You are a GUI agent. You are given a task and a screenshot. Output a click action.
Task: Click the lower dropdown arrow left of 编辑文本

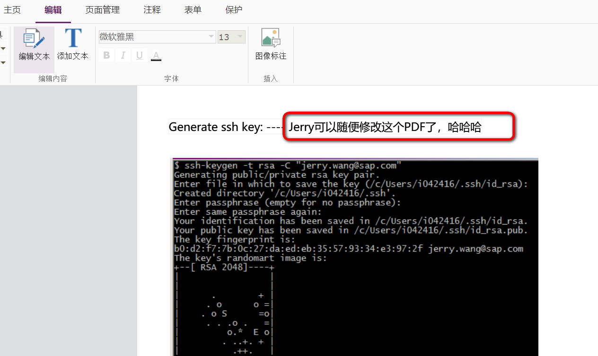click(3, 62)
